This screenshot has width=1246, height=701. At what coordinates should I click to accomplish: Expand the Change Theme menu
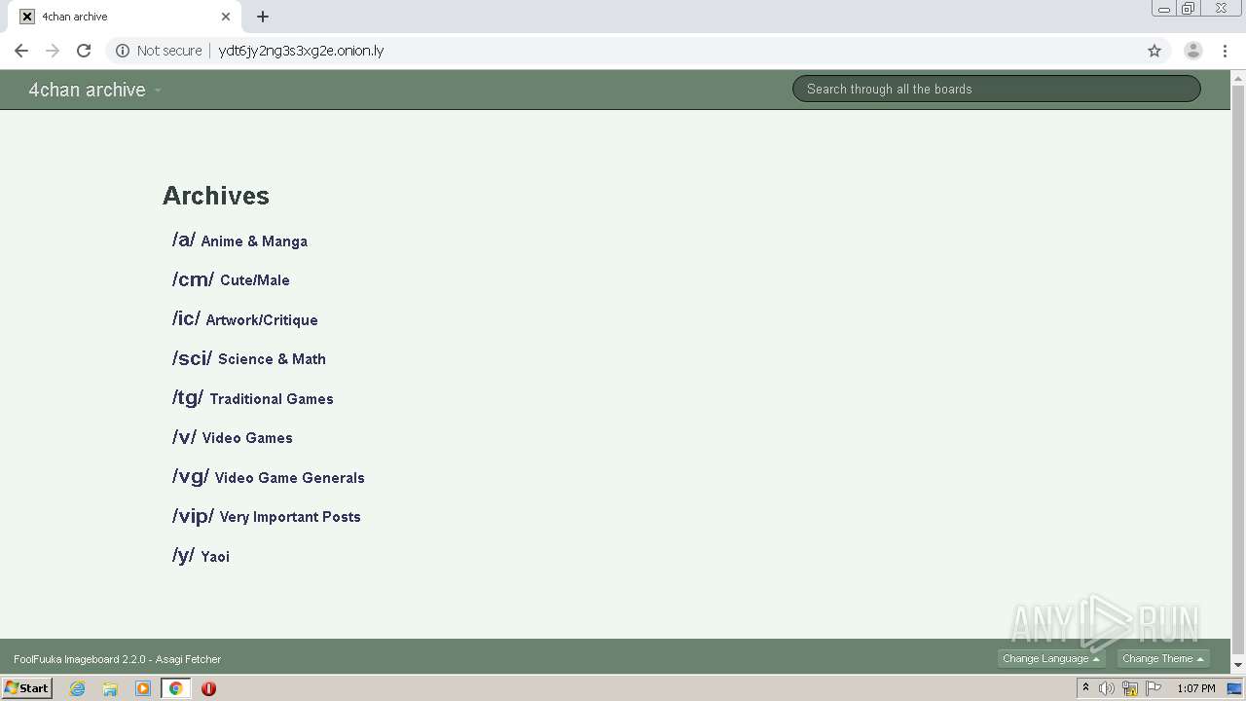pyautogui.click(x=1163, y=658)
